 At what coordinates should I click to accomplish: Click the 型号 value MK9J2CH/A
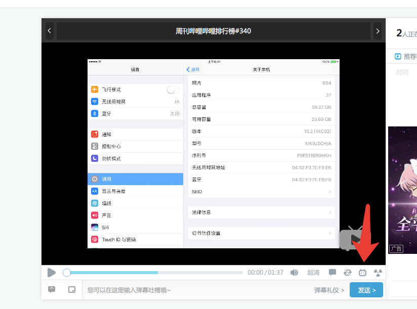tap(318, 144)
